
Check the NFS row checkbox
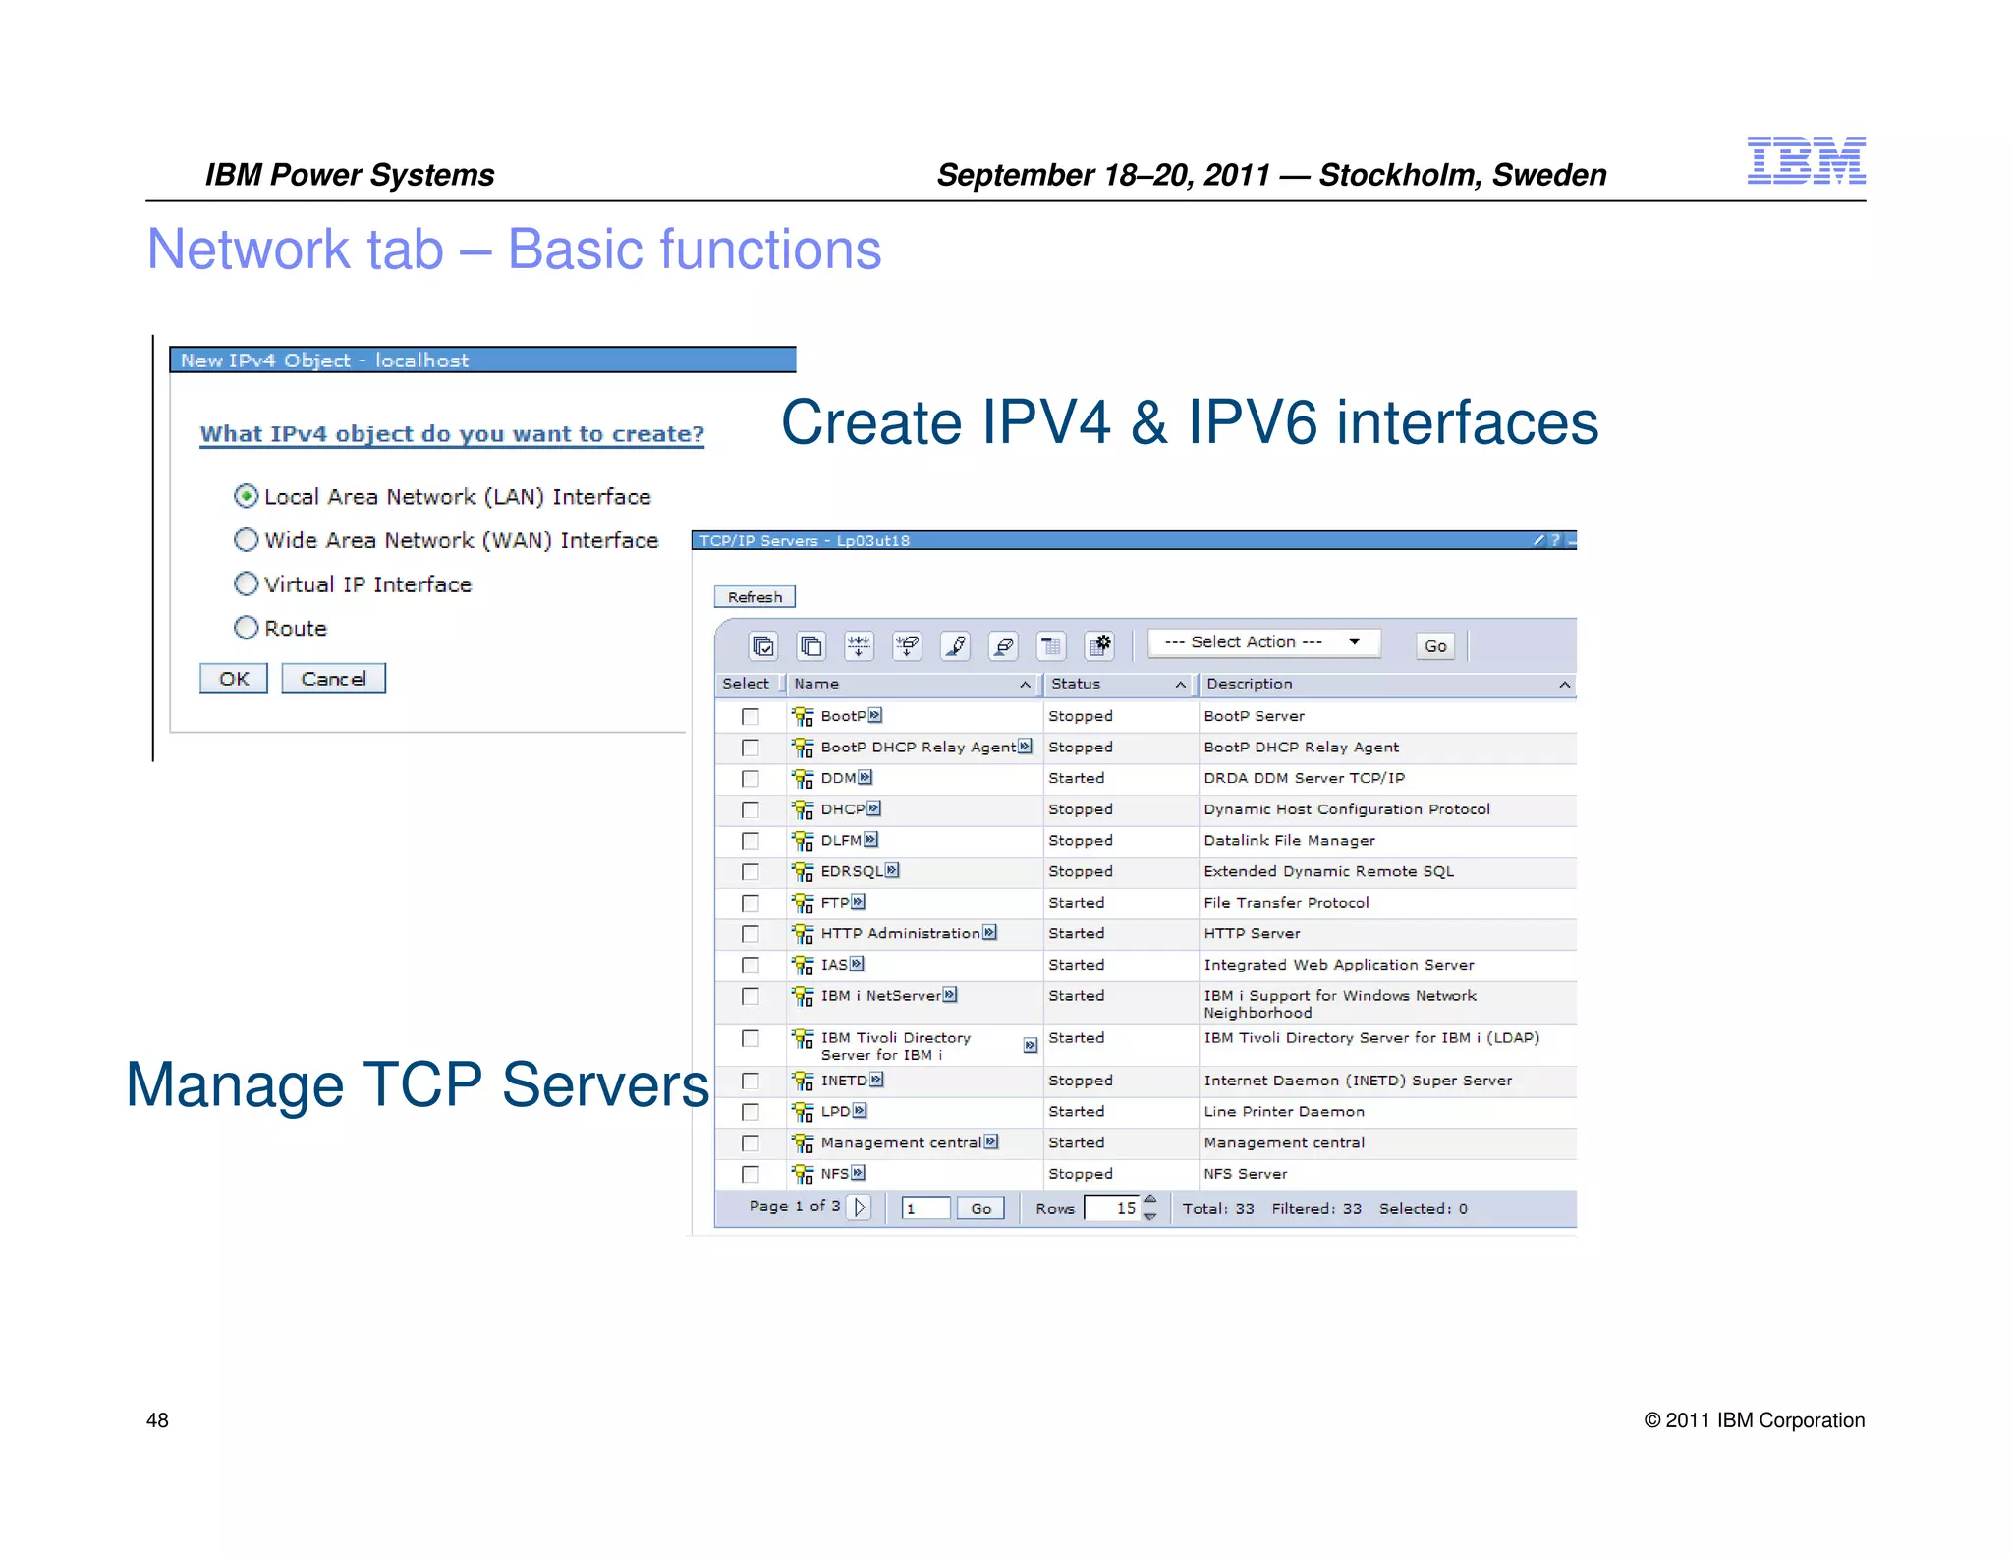[x=751, y=1174]
